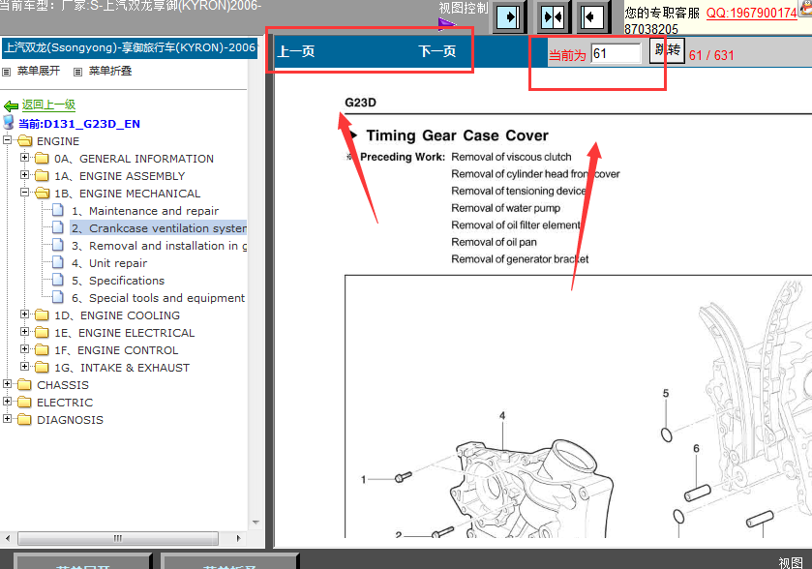The image size is (812, 569).
Task: Collapse the ENGINE tree node
Action: [x=7, y=139]
